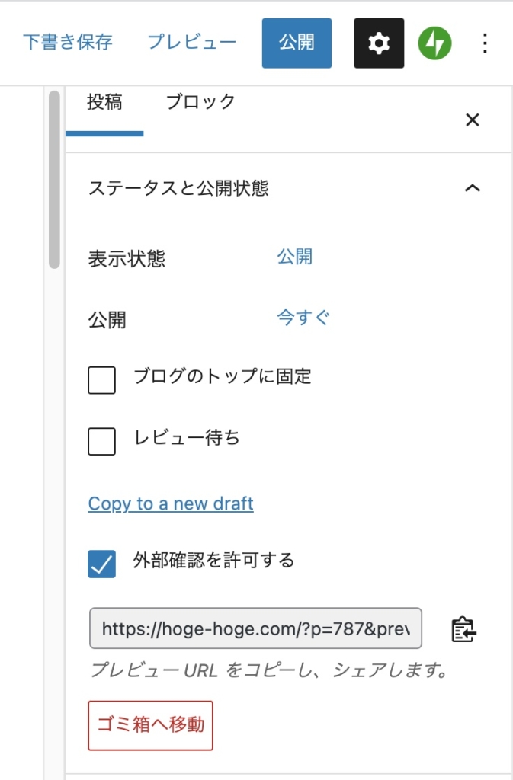Open the Jetpack lightning bolt icon

434,43
